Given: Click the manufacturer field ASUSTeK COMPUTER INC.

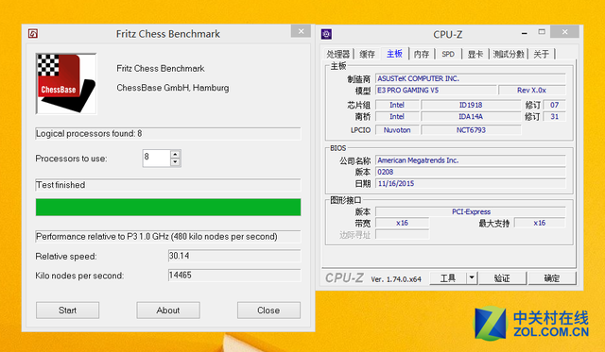Looking at the screenshot, I should click(x=471, y=78).
